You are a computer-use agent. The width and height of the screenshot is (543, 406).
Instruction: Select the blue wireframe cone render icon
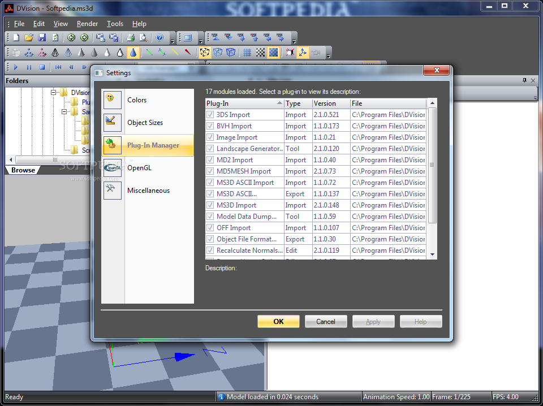(x=68, y=52)
